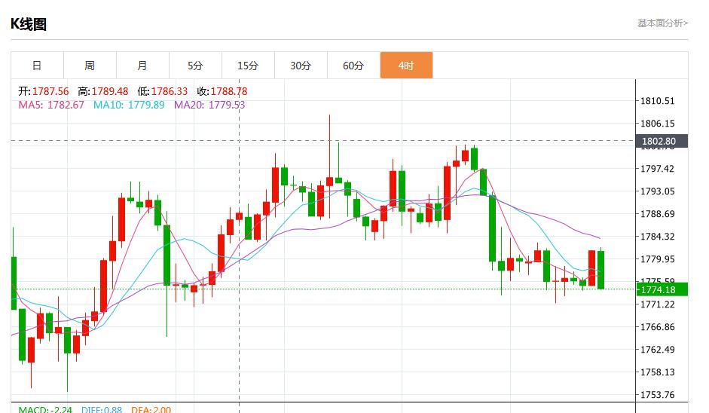
Task: Click the 1771.22 axis price label
Action: pyautogui.click(x=658, y=304)
